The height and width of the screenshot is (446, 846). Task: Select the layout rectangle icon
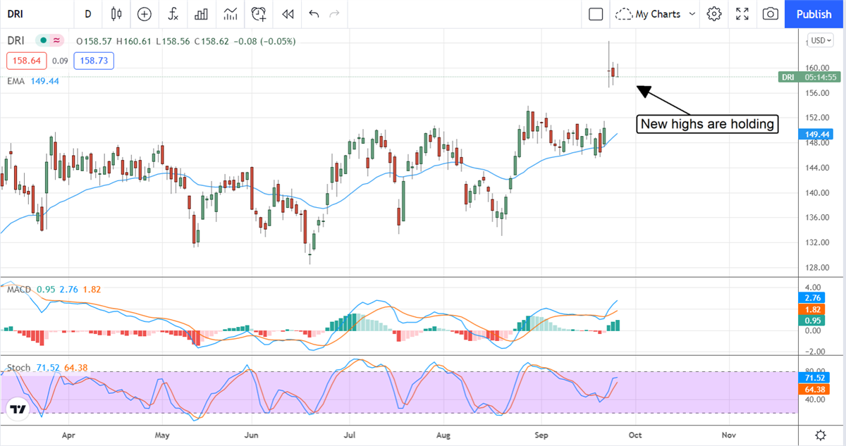[596, 14]
